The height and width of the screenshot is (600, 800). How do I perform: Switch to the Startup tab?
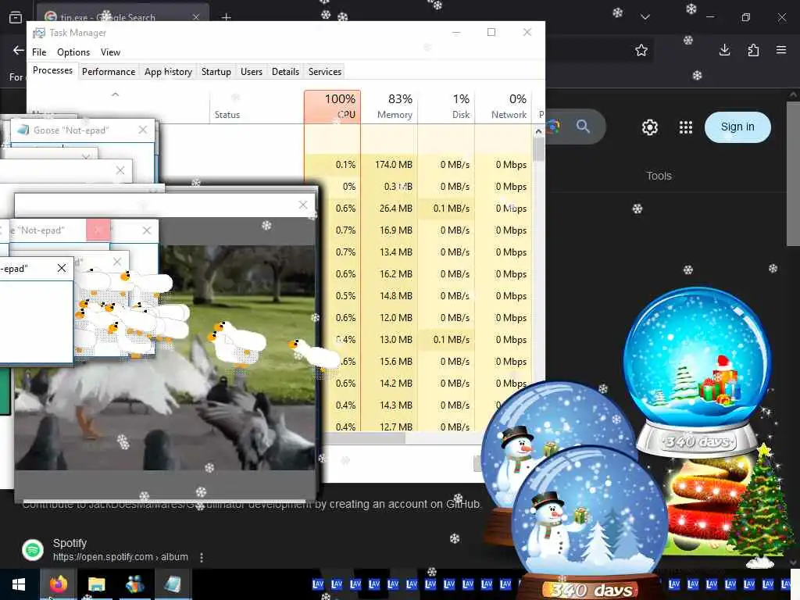[x=216, y=72]
